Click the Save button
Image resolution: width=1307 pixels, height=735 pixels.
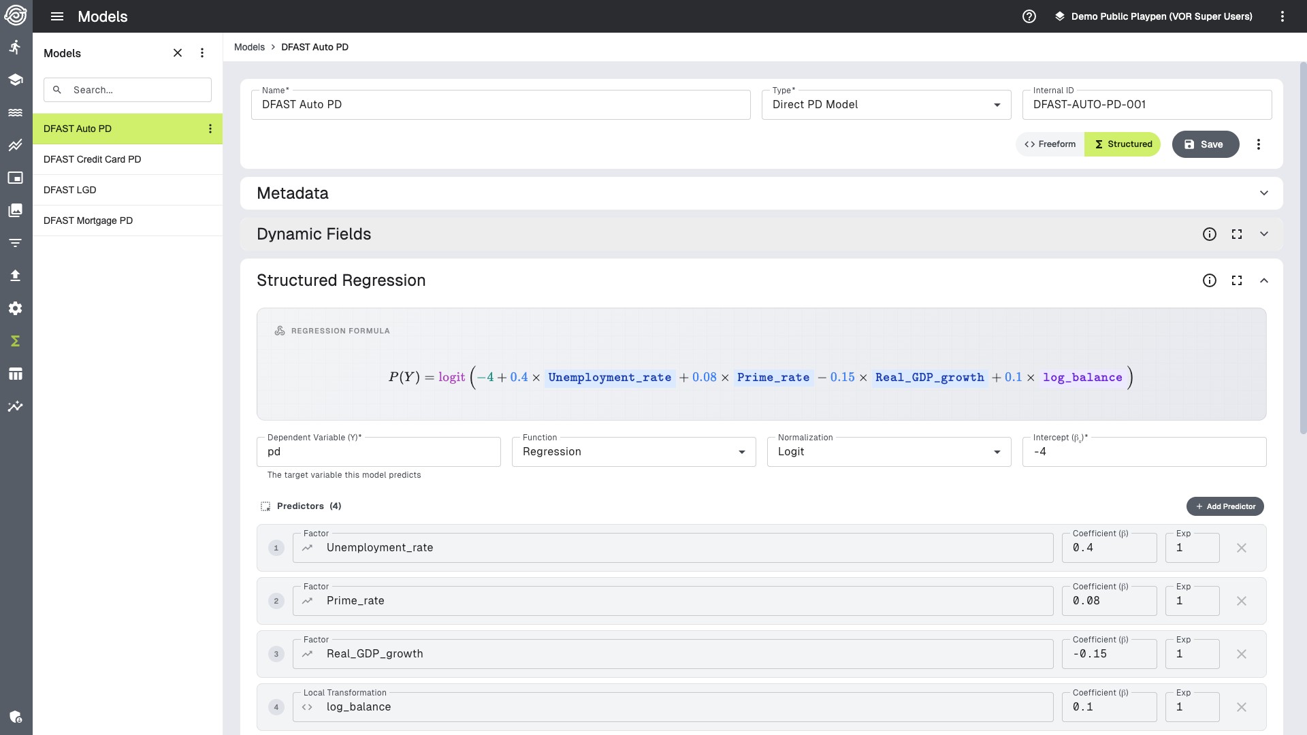[1204, 144]
